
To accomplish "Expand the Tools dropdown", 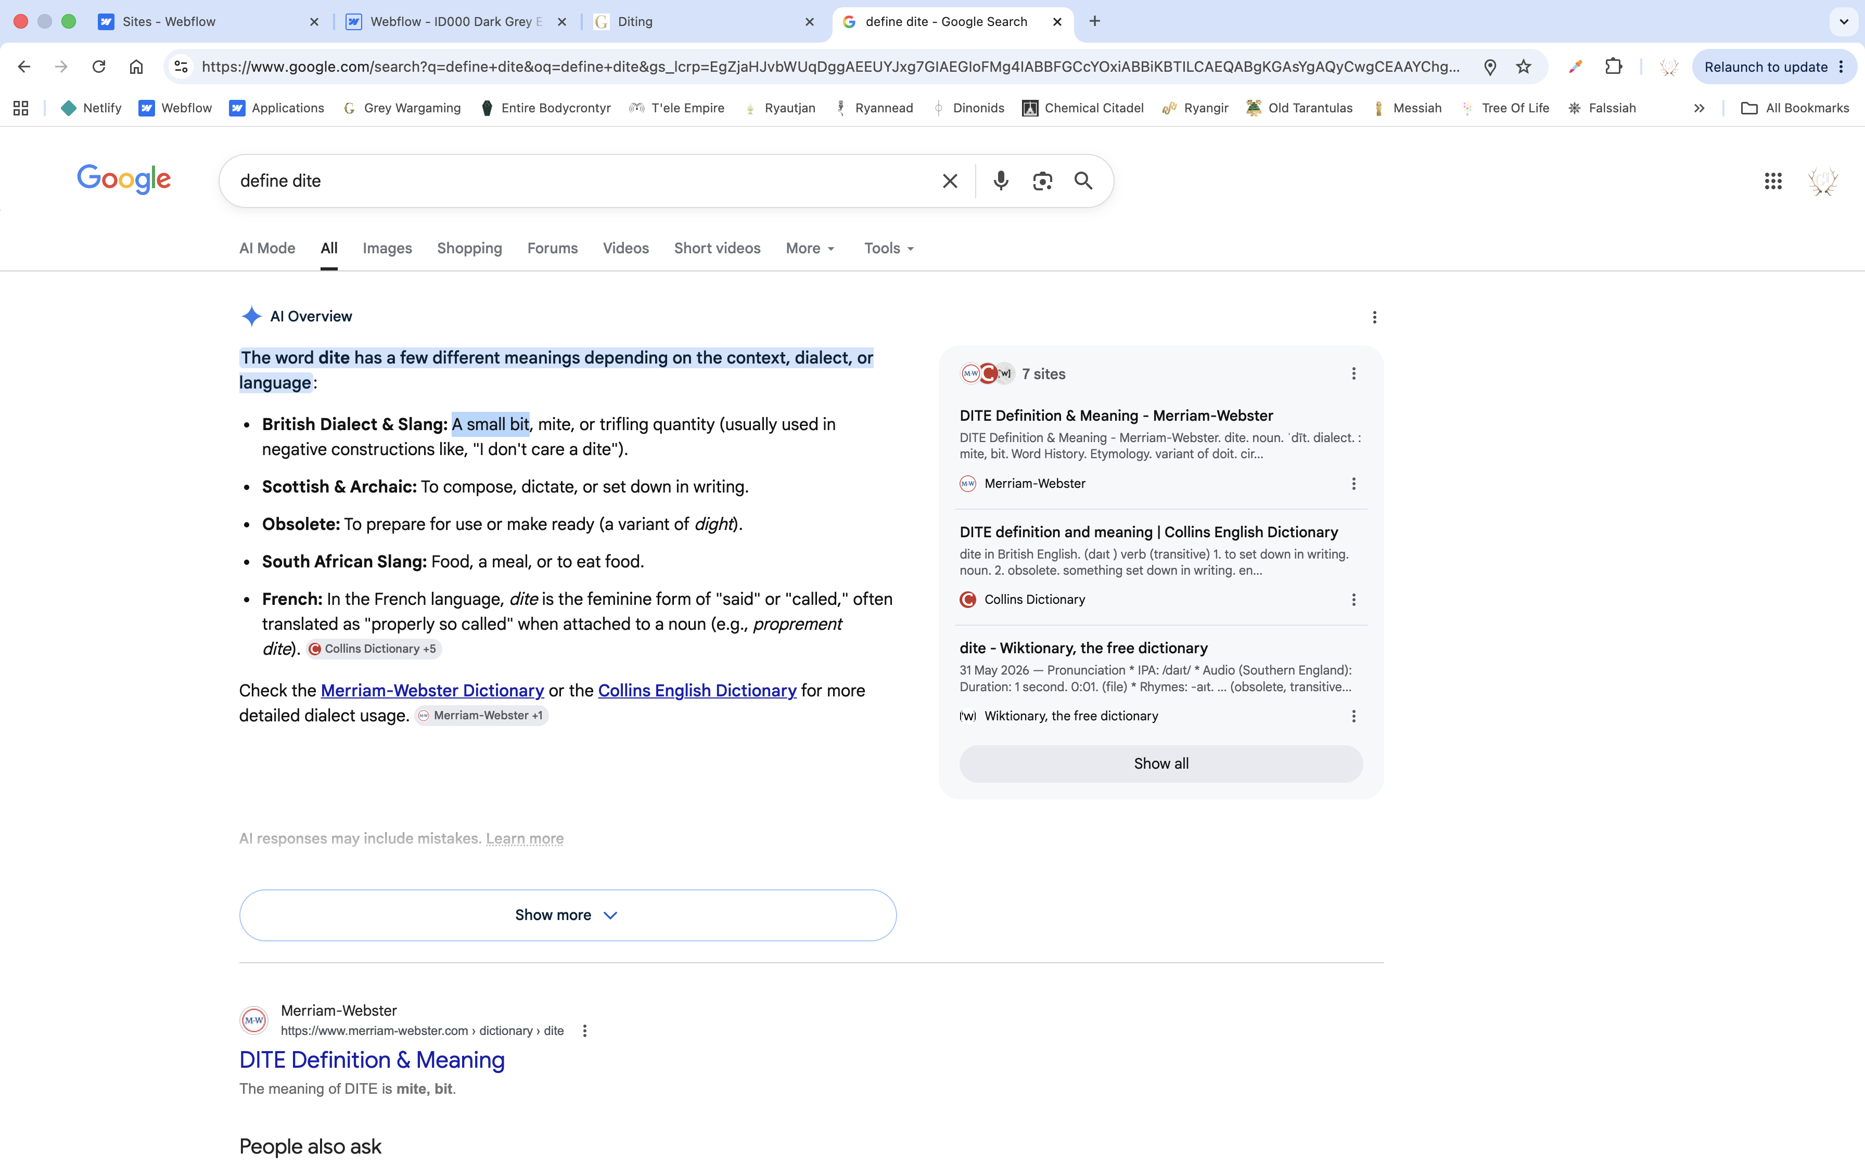I will pos(889,248).
